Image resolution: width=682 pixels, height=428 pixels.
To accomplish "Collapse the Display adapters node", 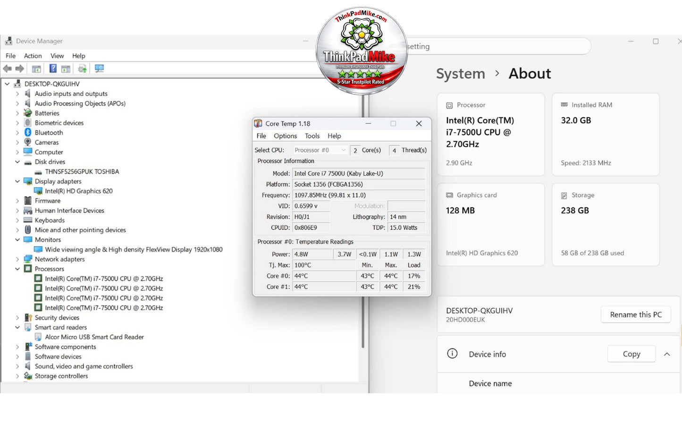I will click(x=17, y=181).
